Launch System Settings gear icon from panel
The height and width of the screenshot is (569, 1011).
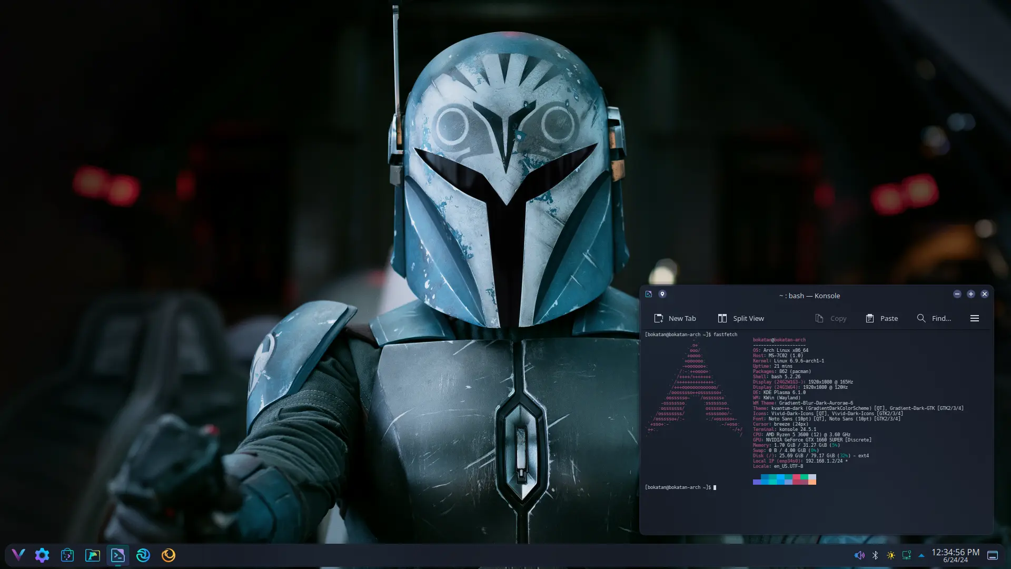42,555
